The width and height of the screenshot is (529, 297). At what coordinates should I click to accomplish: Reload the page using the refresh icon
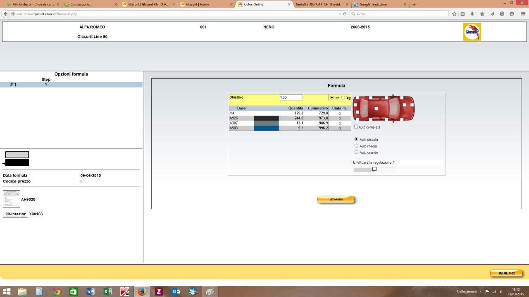(345, 14)
